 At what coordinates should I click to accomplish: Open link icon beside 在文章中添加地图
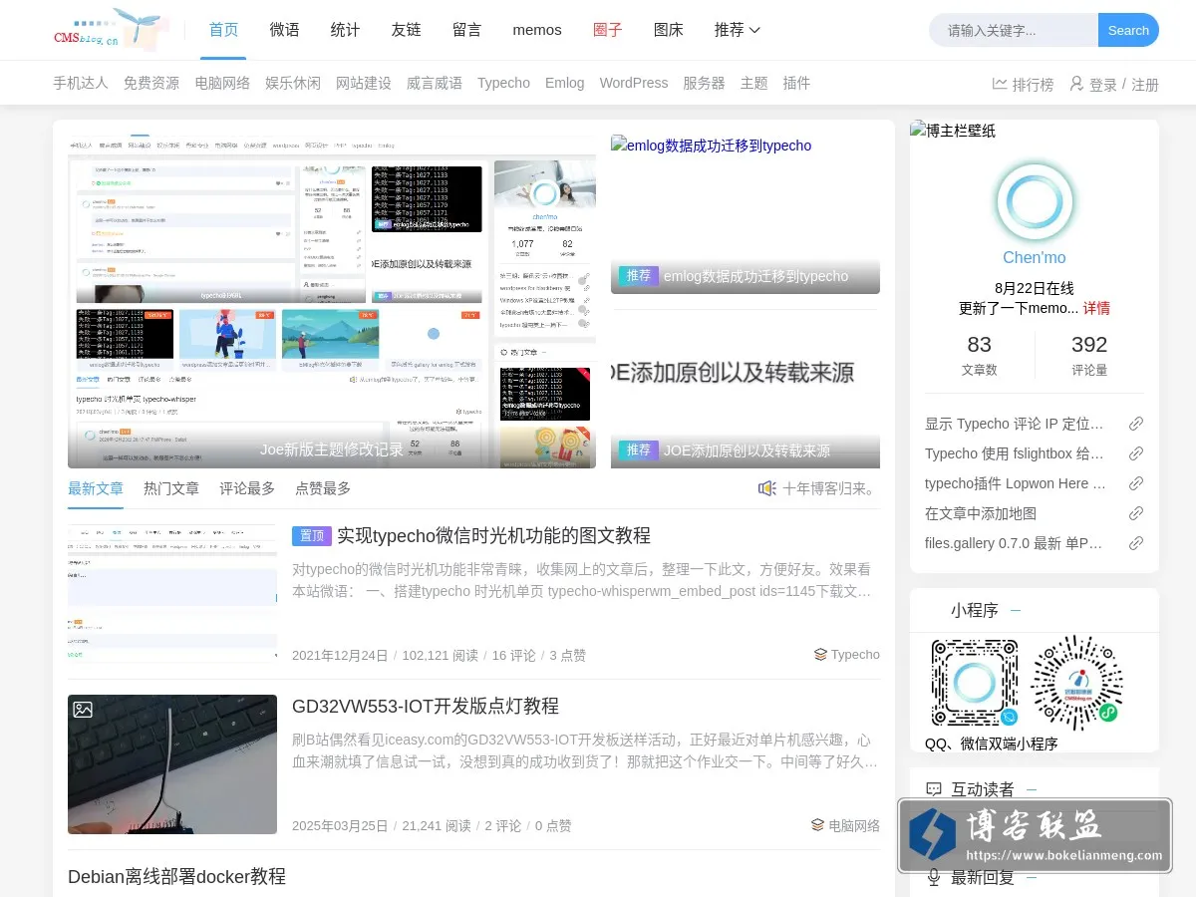[1136, 513]
